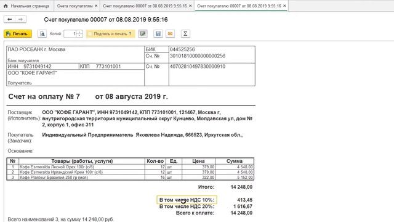This screenshot has height=222, width=394.
Task: Click the question mark beside Подпись и печать
Action: pyautogui.click(x=130, y=34)
